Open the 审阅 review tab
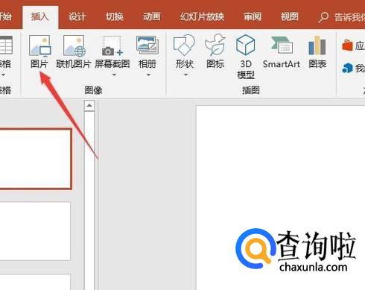 coord(253,16)
